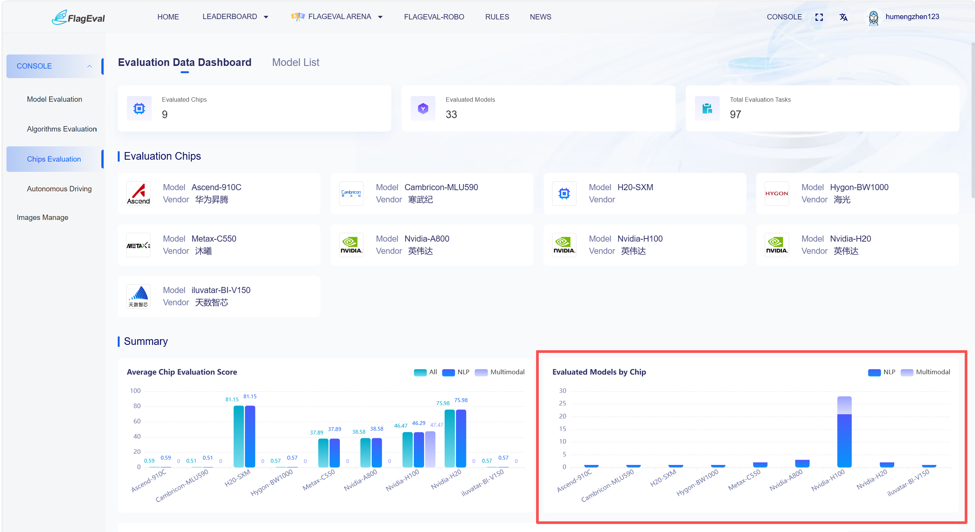Click the Hygon-BW1000 vendor logo
The width and height of the screenshot is (975, 532).
[x=776, y=194]
